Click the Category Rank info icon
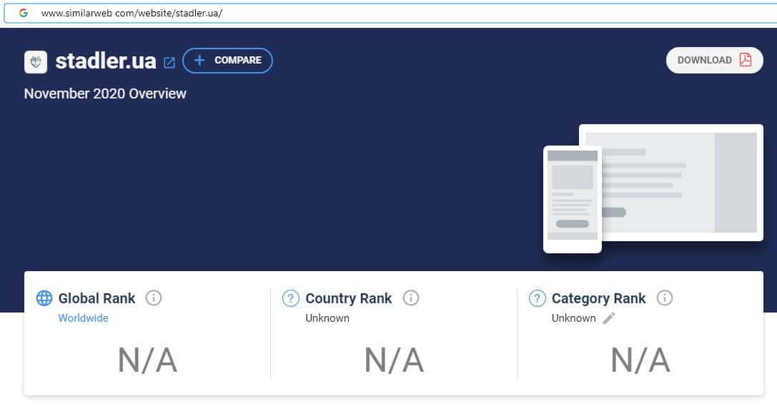 665,298
